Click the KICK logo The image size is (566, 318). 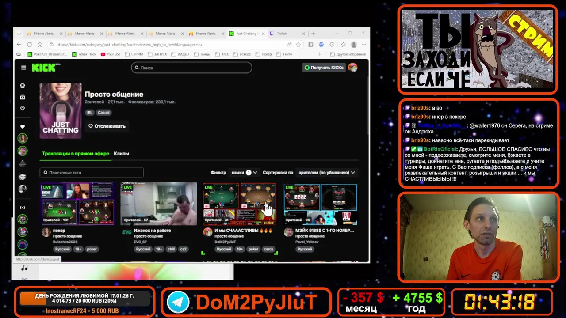pos(46,68)
